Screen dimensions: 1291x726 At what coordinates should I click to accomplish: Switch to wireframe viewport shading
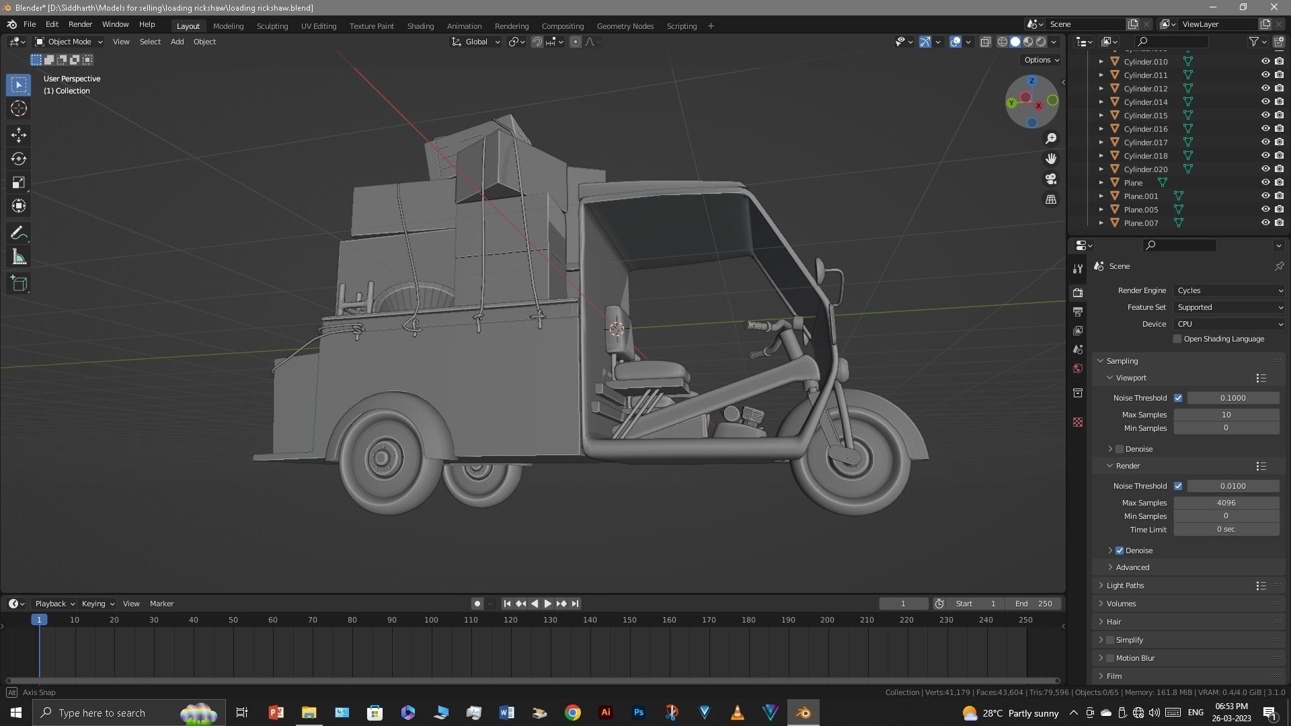[1002, 42]
